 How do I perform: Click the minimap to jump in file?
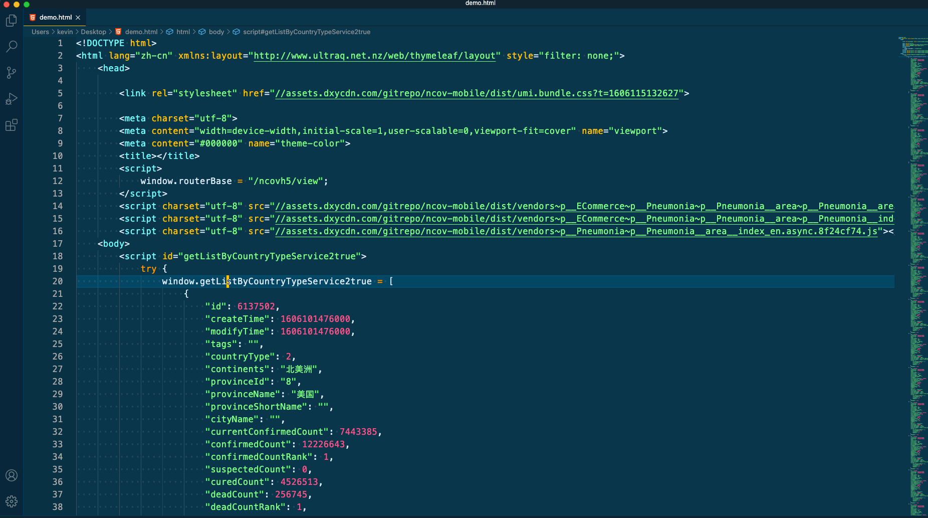point(912,276)
